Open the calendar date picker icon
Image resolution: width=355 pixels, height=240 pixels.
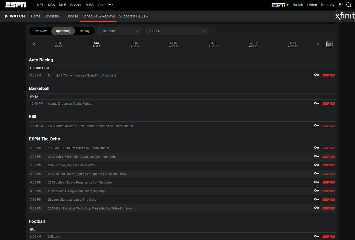[x=329, y=44]
